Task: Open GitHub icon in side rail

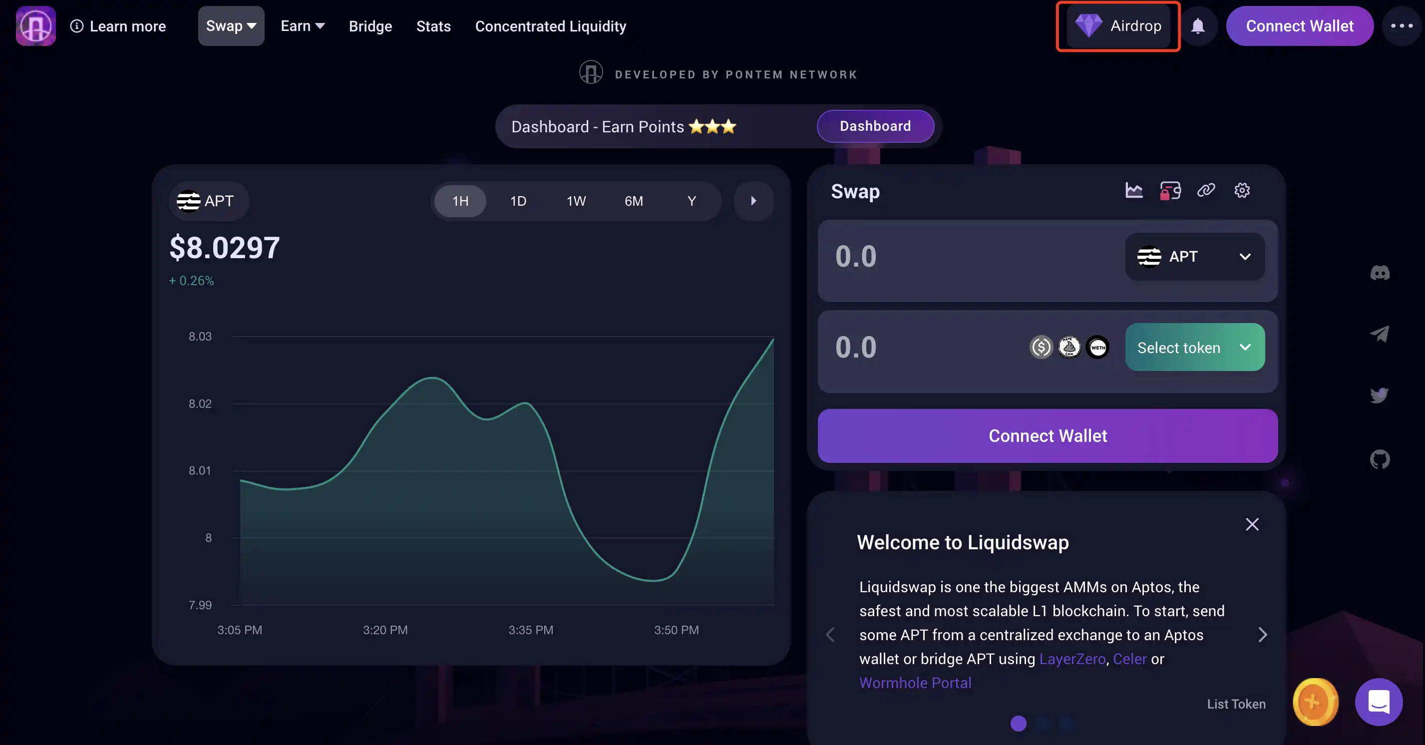Action: pos(1380,459)
